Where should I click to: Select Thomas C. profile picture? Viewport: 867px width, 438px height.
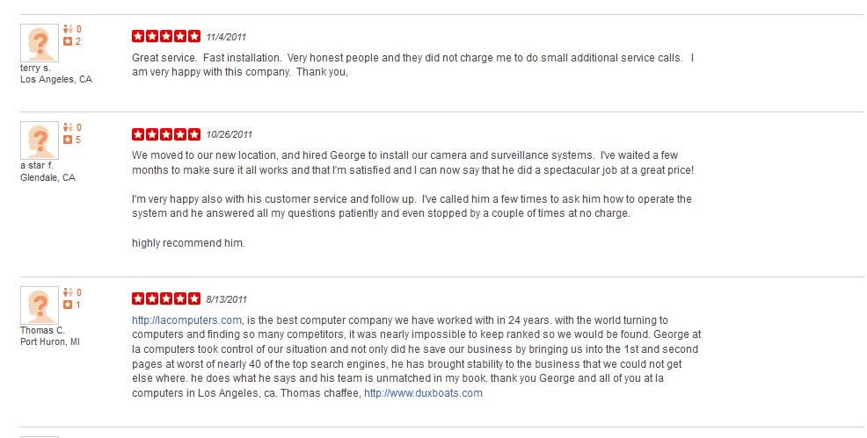pyautogui.click(x=40, y=305)
